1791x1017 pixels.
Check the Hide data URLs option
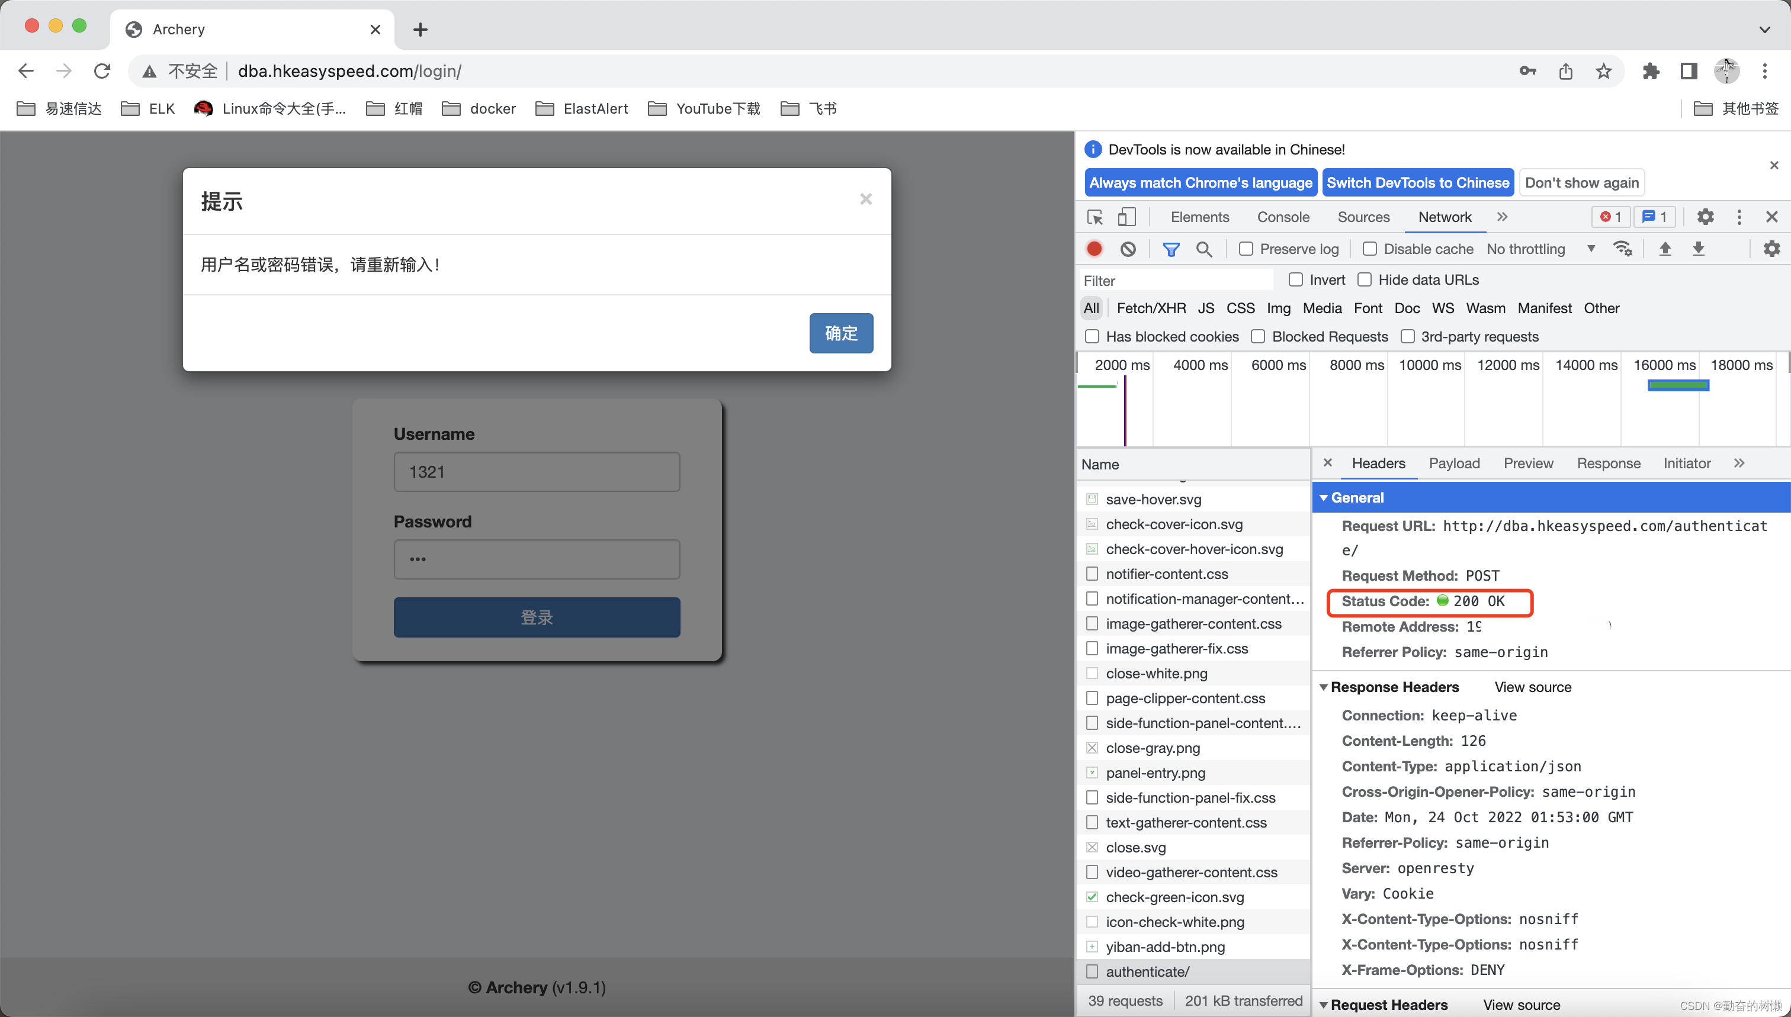[x=1365, y=279]
